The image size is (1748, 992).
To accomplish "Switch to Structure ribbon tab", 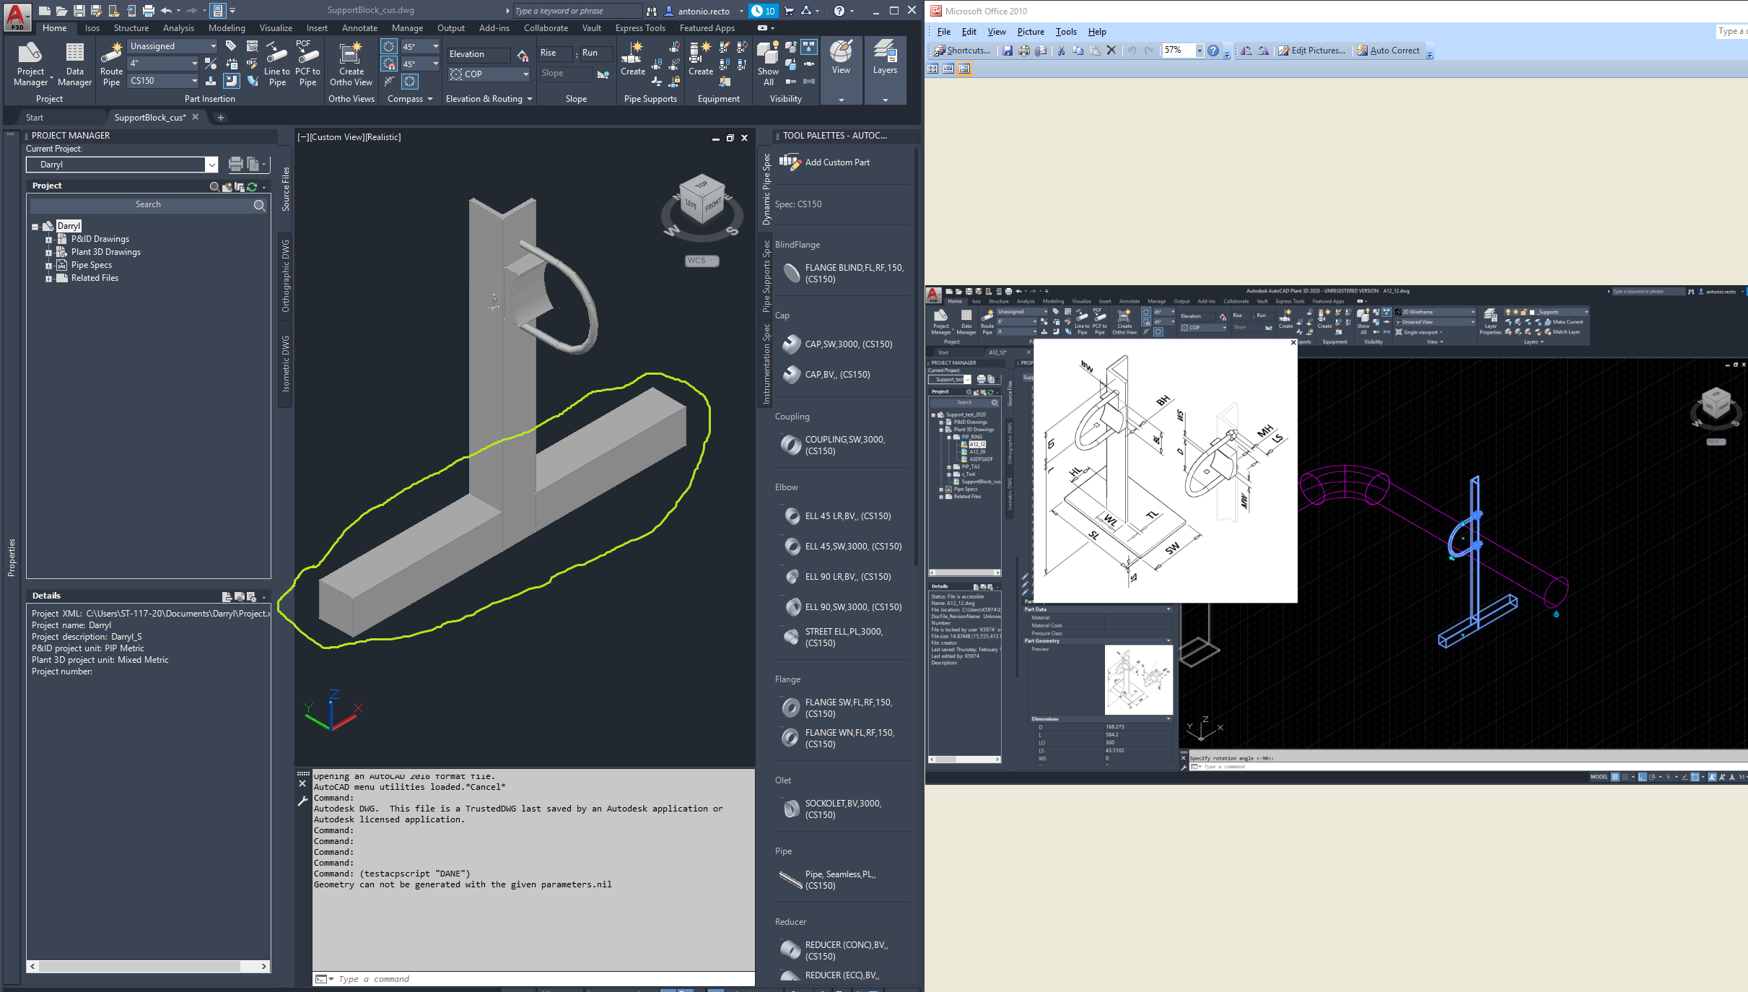I will point(131,28).
